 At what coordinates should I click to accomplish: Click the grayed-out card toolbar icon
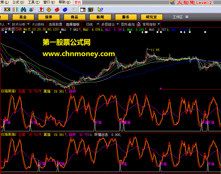[x=75, y=10]
